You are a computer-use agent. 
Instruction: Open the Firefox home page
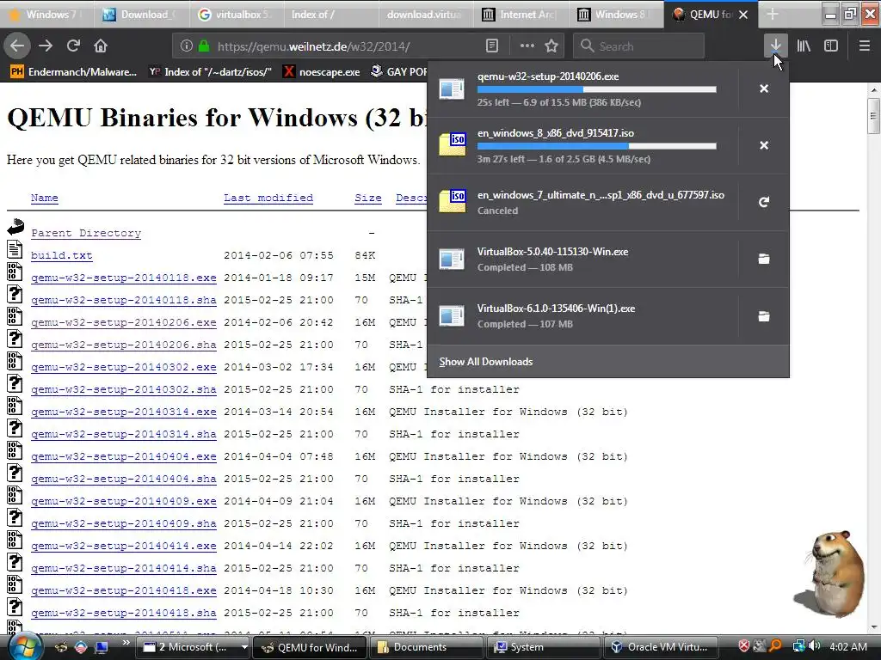click(x=101, y=46)
